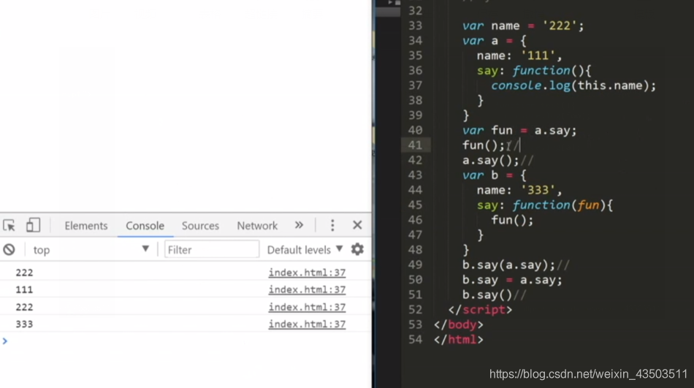Clear the console with the ban icon
694x388 pixels.
(x=9, y=250)
